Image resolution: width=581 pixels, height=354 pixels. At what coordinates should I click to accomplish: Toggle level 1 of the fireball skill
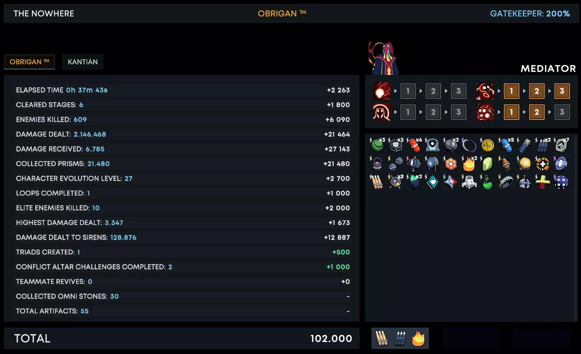[x=408, y=91]
